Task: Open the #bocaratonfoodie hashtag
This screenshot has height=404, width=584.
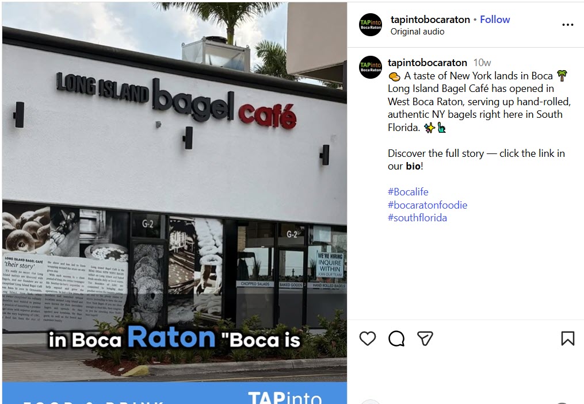Action: click(x=427, y=205)
